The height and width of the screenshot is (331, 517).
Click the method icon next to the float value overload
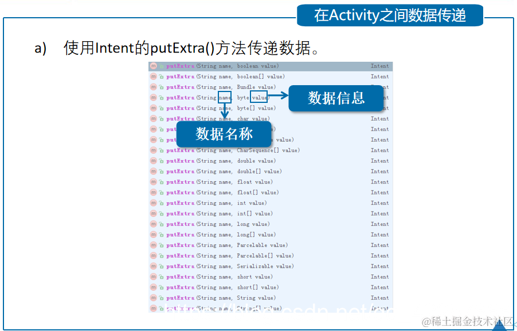click(153, 182)
